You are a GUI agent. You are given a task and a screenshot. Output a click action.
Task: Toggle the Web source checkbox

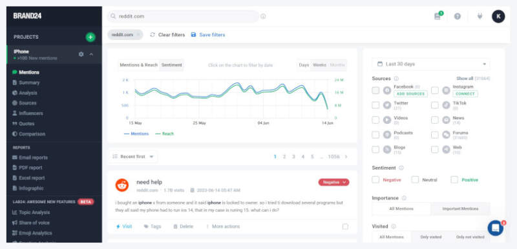435,150
